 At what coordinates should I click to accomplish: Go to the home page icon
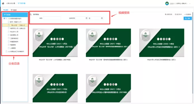point(3,3)
